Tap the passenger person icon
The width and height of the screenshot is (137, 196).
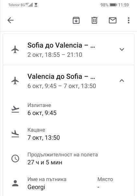click(x=15, y=183)
